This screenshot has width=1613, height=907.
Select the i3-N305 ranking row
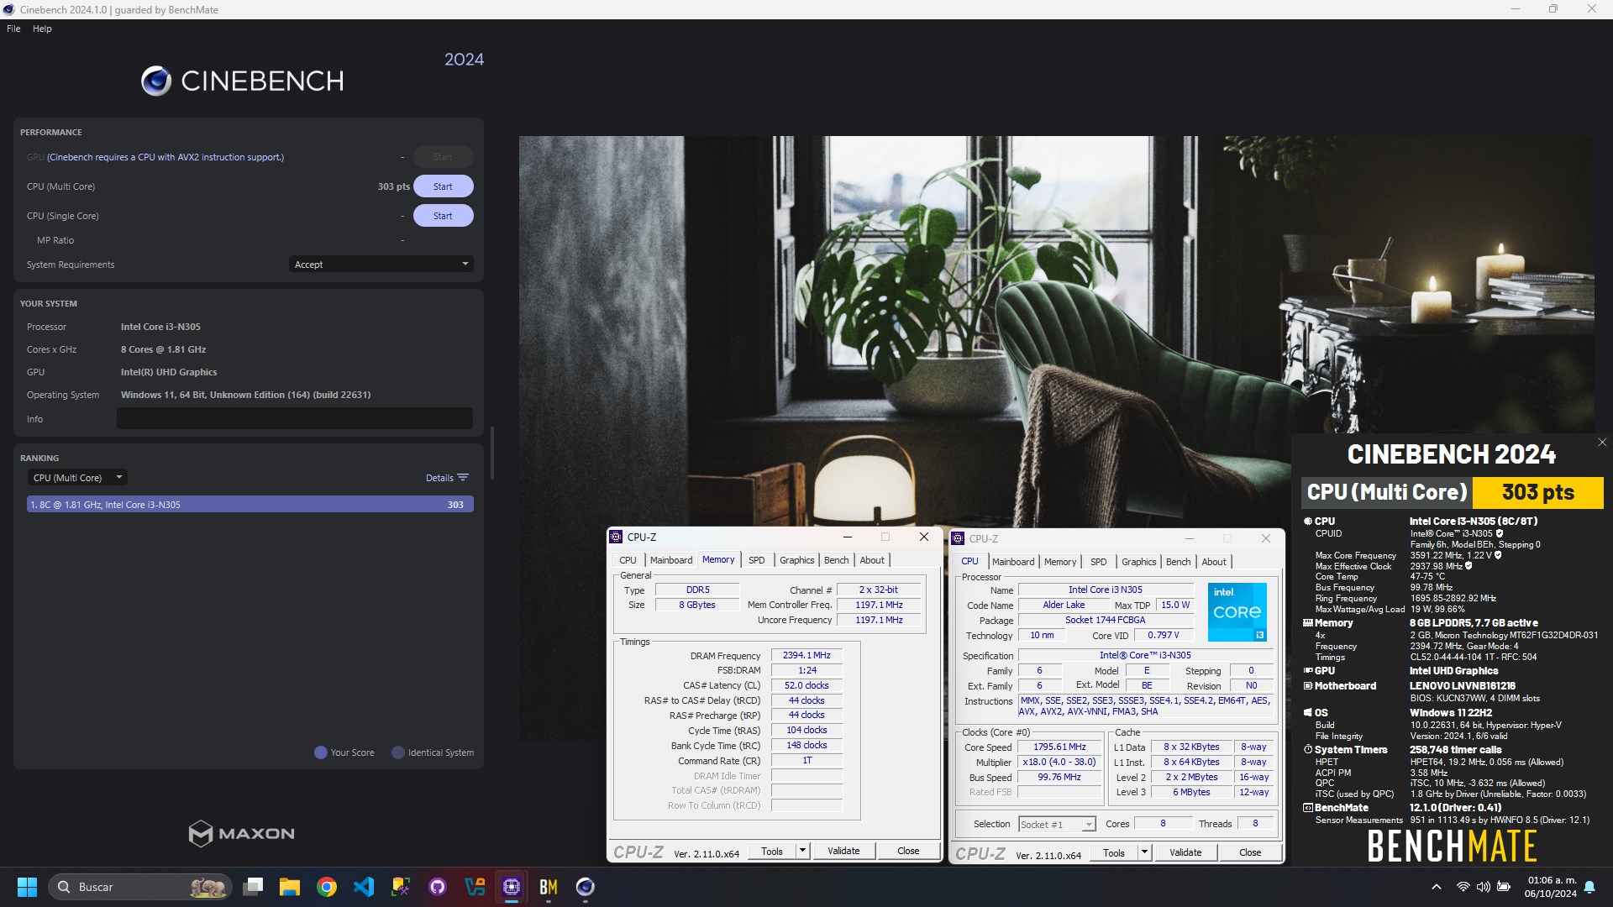tap(250, 505)
